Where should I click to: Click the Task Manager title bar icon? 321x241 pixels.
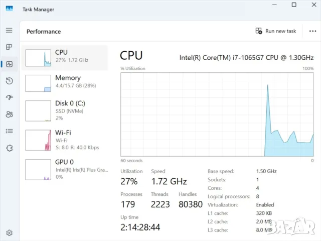pos(10,9)
